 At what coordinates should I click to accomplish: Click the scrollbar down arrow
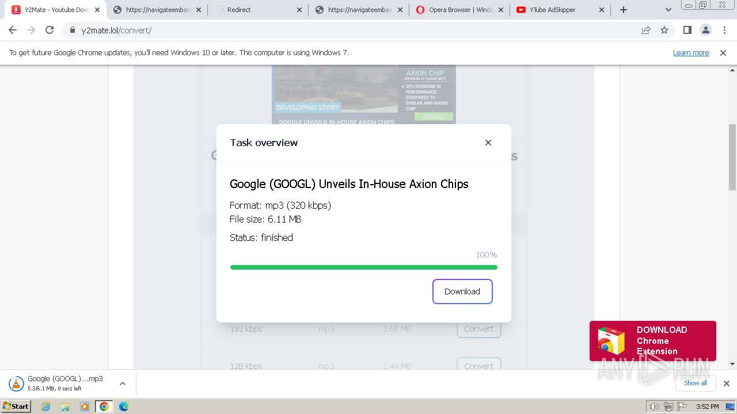pyautogui.click(x=732, y=364)
